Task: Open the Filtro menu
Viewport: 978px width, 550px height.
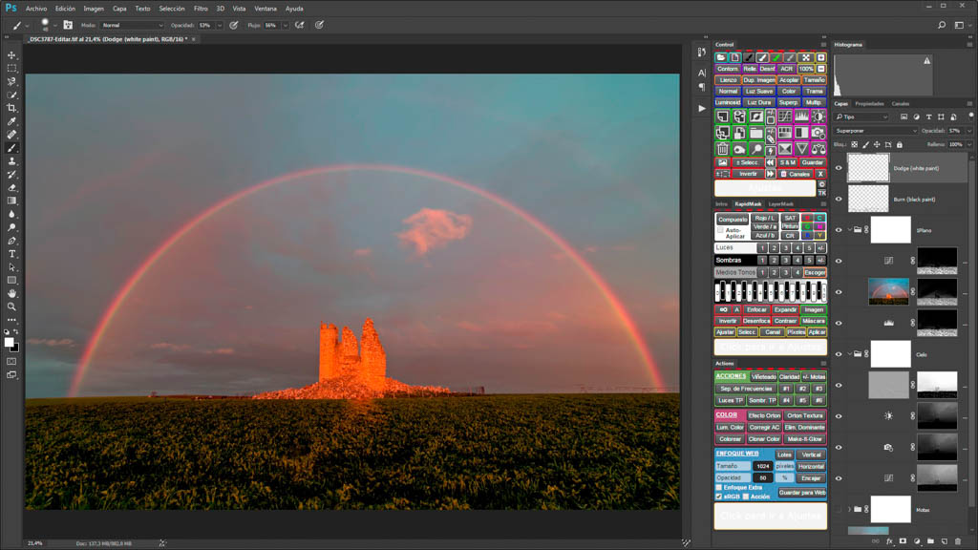Action: coord(201,9)
